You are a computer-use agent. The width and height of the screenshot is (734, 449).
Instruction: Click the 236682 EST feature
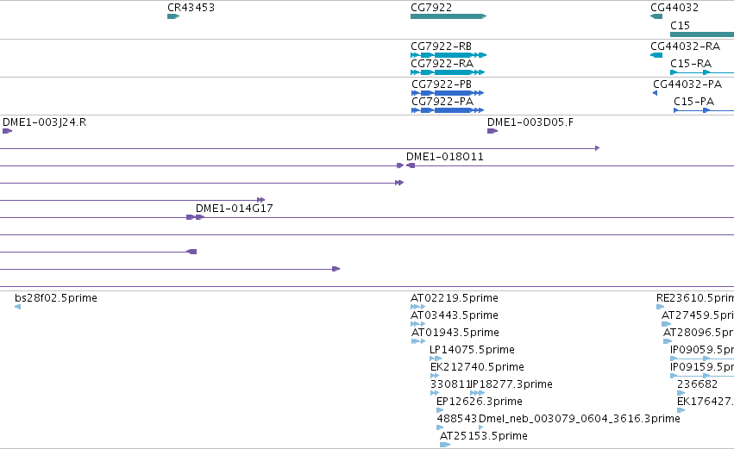[x=681, y=393]
